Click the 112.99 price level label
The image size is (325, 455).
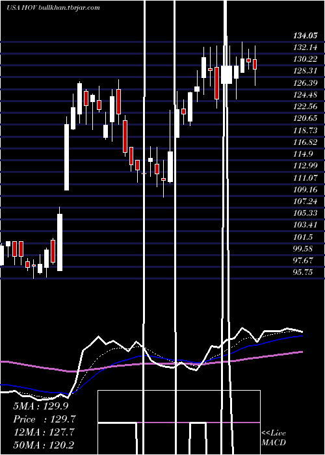coord(305,166)
